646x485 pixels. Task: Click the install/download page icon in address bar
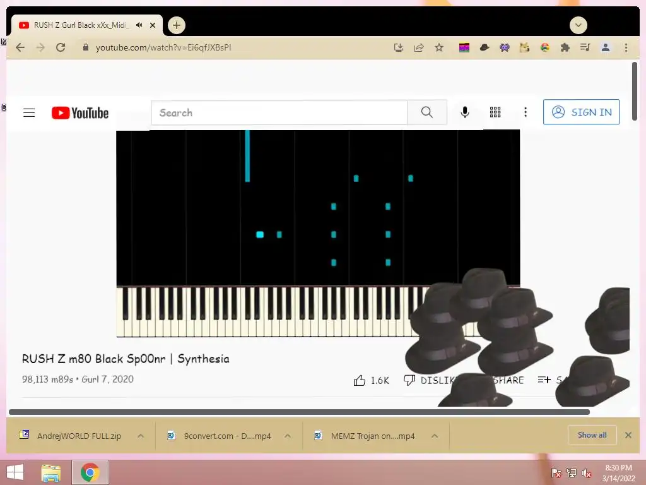399,47
